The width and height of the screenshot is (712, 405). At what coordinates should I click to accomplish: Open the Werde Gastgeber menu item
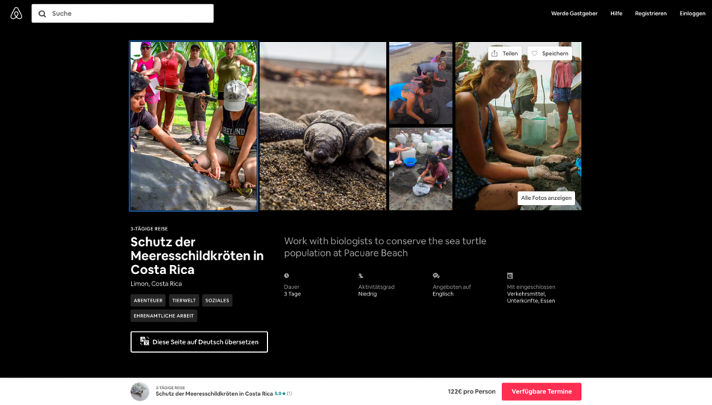(574, 14)
